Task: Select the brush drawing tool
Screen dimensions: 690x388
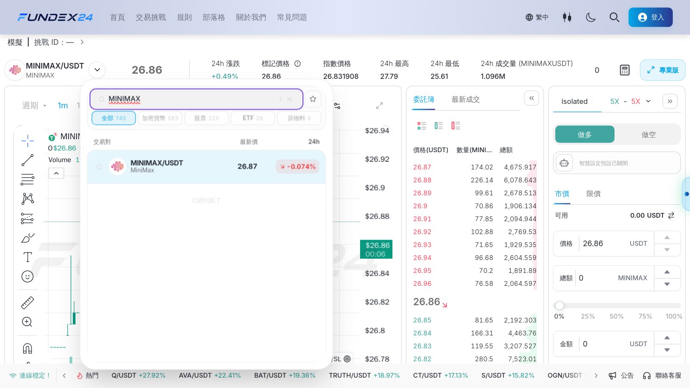Action: click(x=28, y=238)
